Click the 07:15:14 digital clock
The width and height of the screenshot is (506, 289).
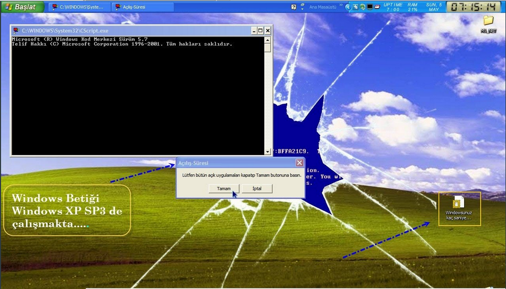tap(474, 7)
